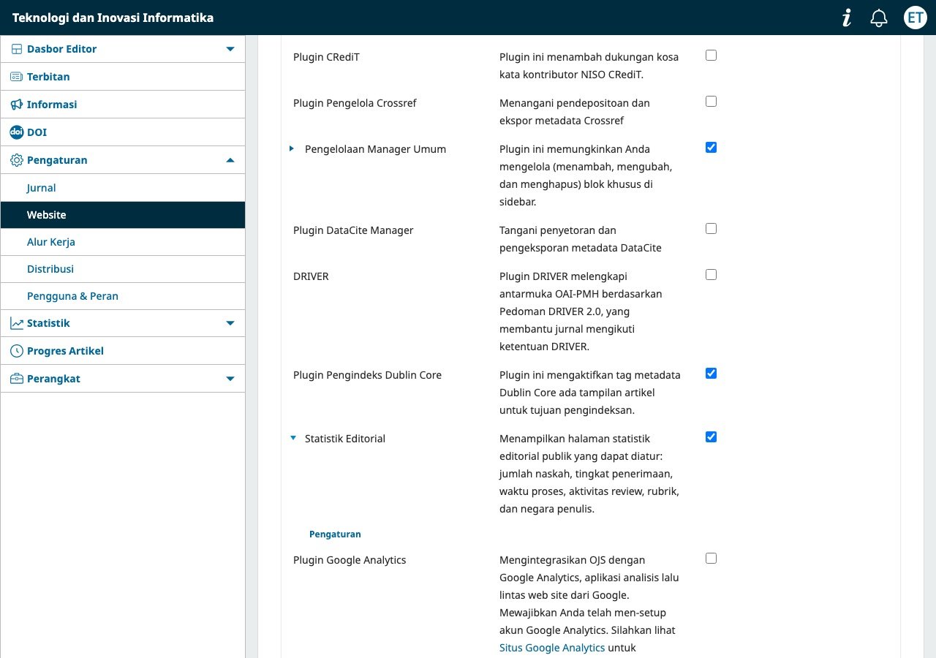Click the Plugin Google Analytics name
This screenshot has height=658, width=936.
click(350, 560)
